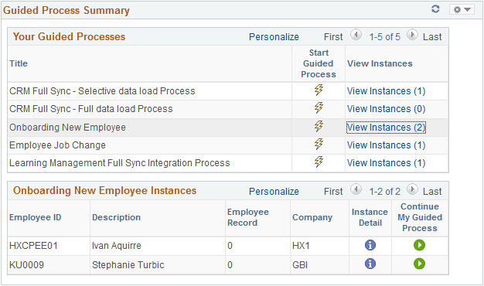Go to First page of Your Guided Processes
This screenshot has height=286, width=484.
pyautogui.click(x=333, y=37)
